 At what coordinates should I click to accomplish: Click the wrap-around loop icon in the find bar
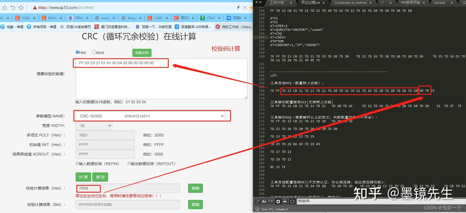(x=278, y=201)
